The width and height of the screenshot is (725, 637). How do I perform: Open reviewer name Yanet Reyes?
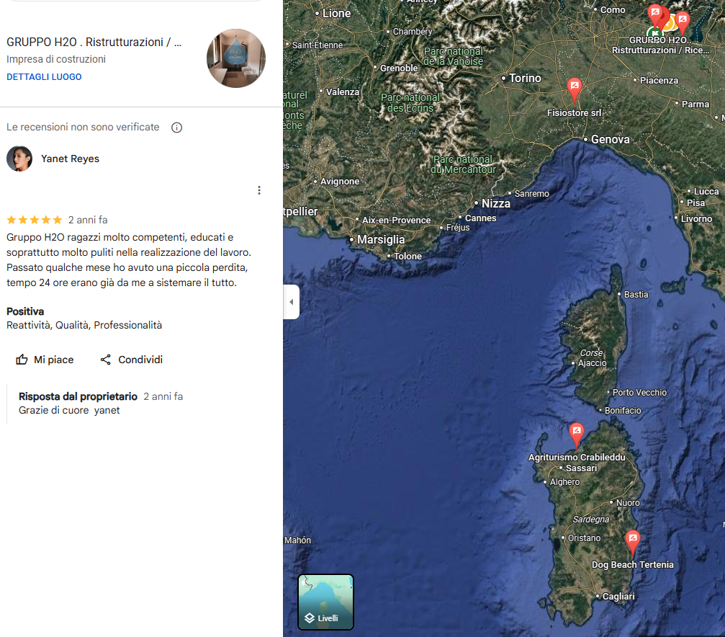[70, 159]
